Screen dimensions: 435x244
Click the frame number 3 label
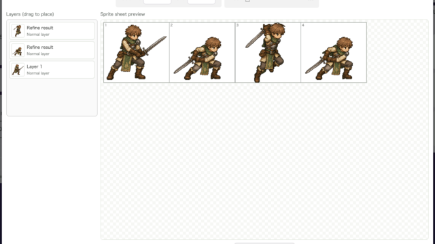[237, 25]
